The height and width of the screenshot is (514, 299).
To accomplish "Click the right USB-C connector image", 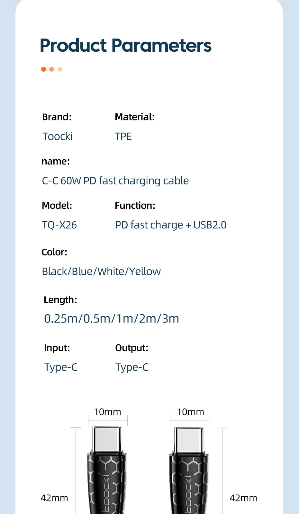I will [x=189, y=469].
